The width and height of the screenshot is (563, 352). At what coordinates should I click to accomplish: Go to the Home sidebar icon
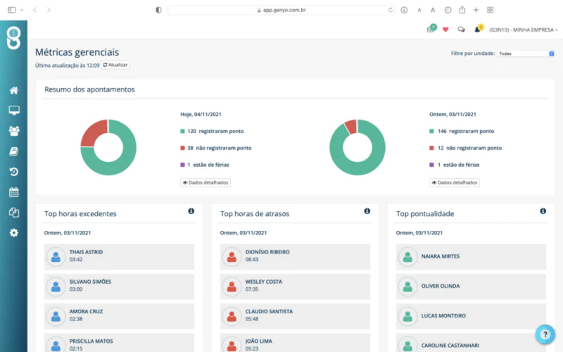tap(13, 90)
